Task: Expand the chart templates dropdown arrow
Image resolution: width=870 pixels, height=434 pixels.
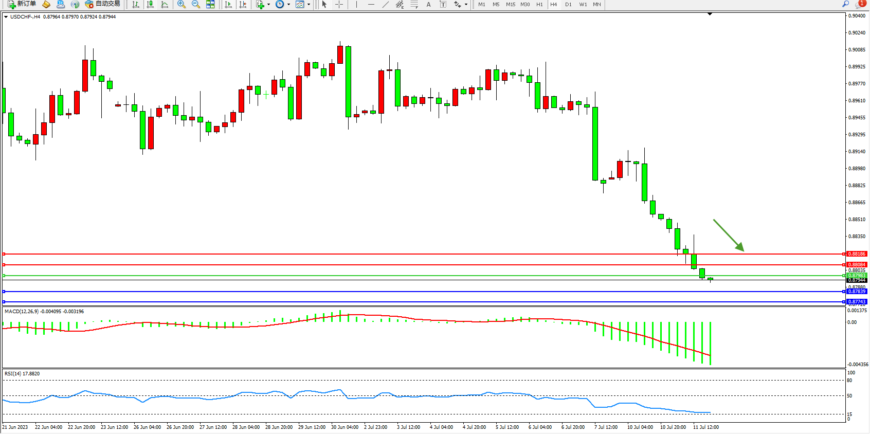Action: click(309, 5)
